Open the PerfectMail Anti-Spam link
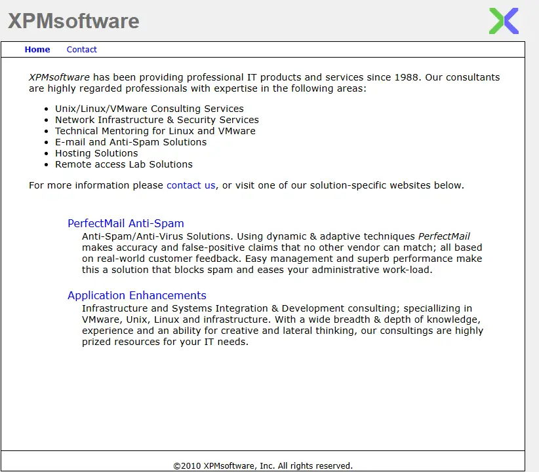The image size is (539, 472). (126, 223)
